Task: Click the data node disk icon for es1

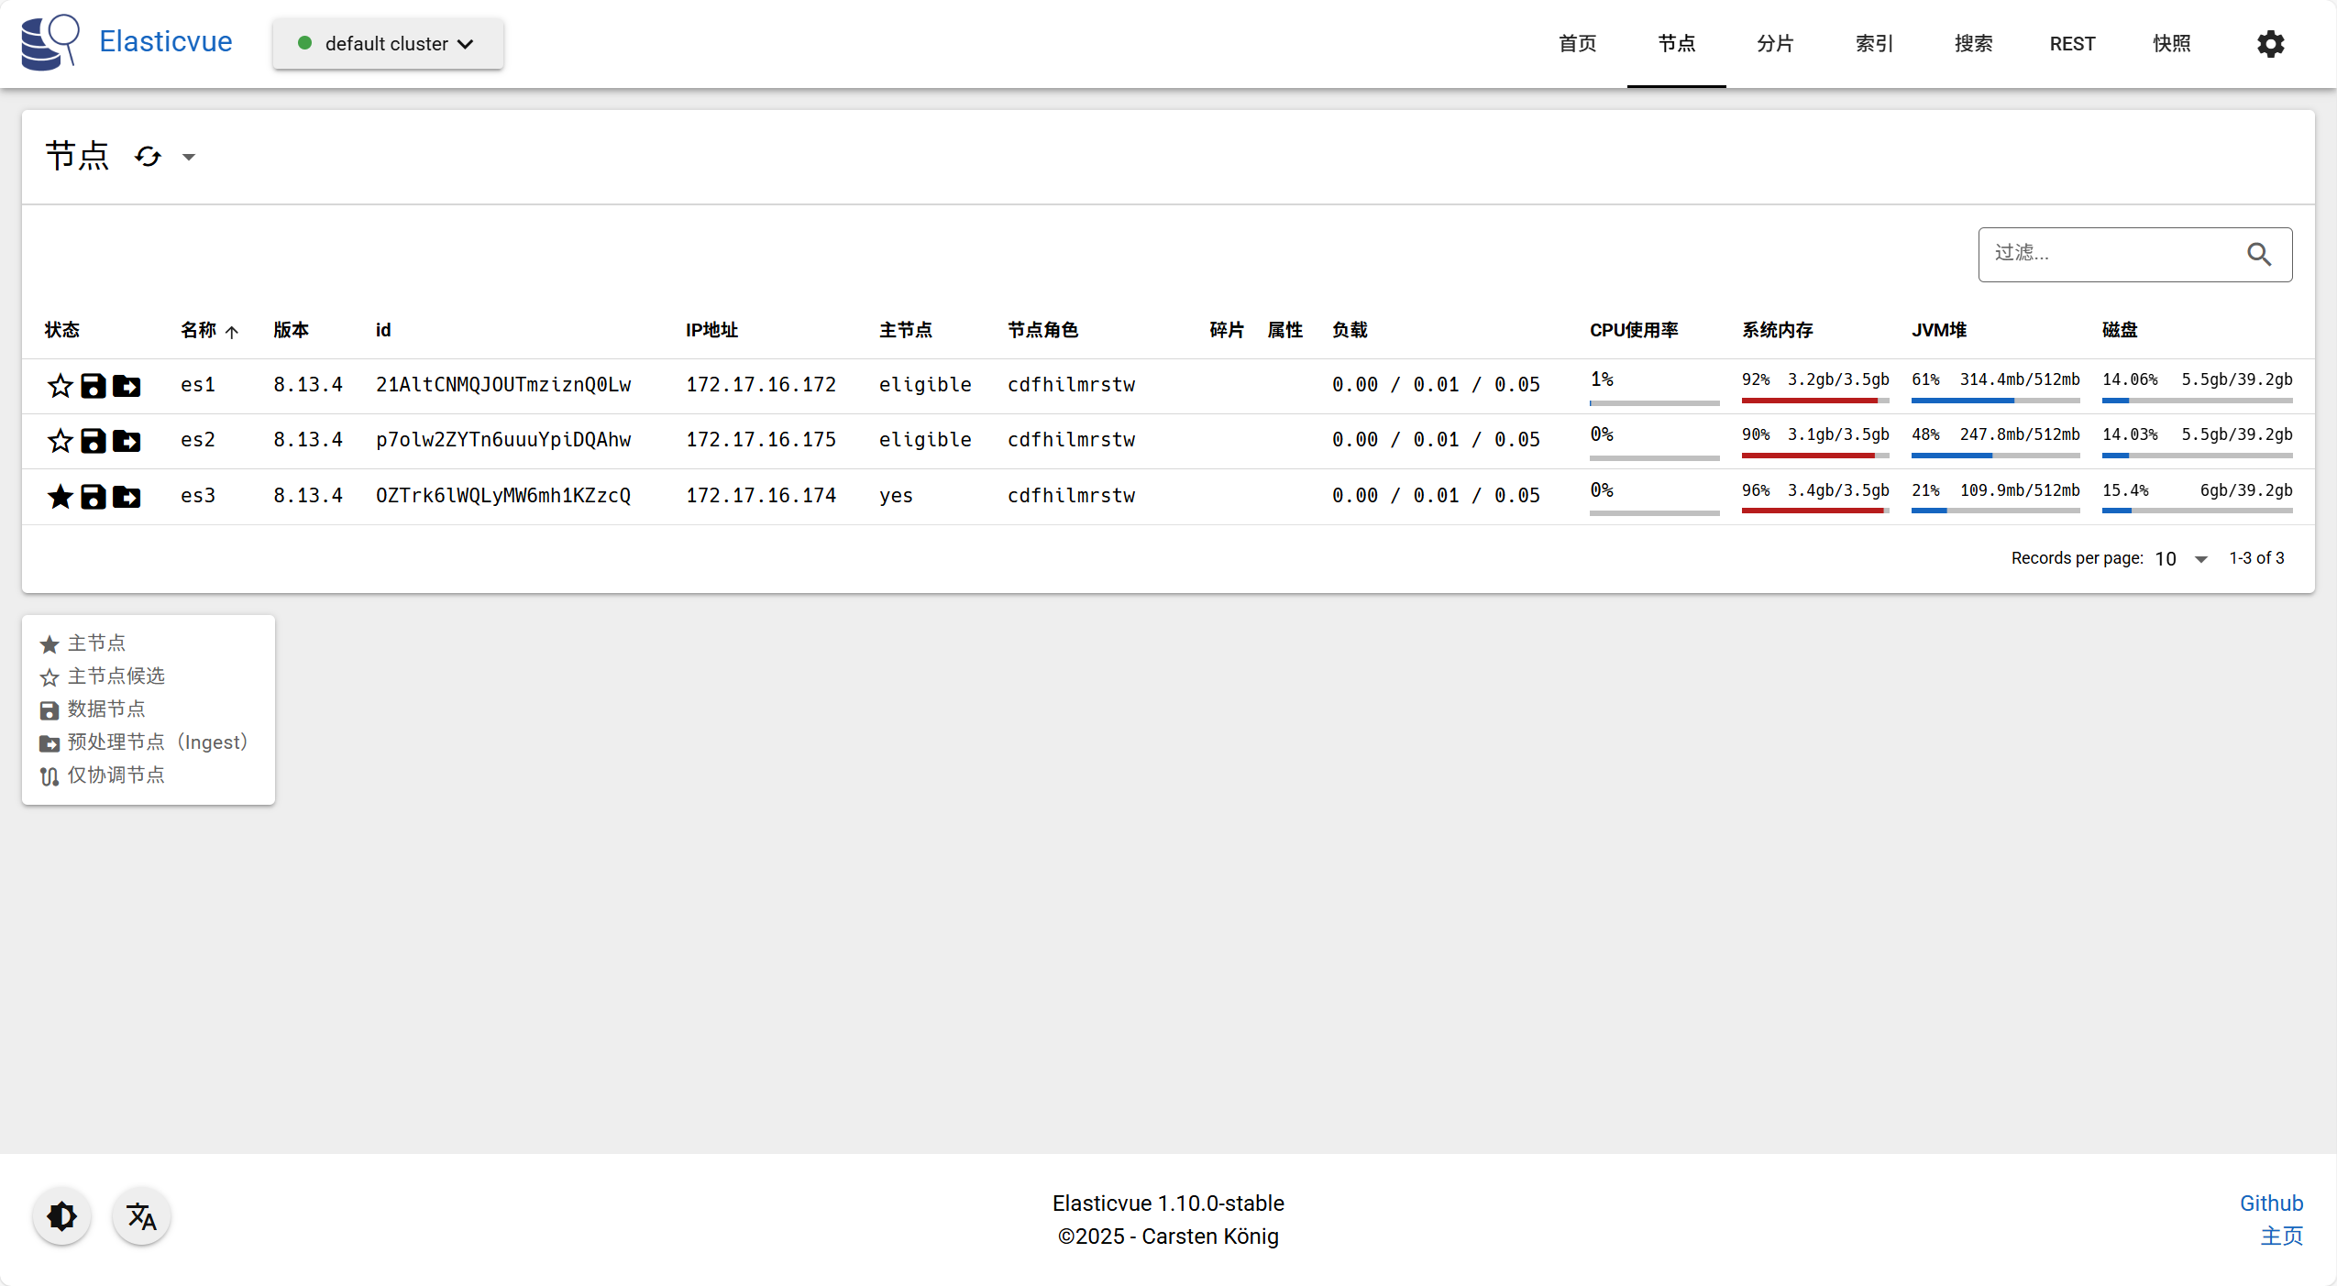Action: pos(94,386)
